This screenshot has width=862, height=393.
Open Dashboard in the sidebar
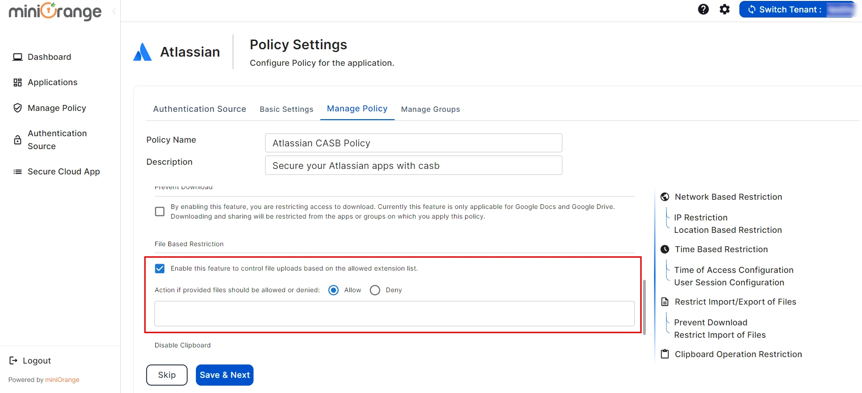point(49,57)
